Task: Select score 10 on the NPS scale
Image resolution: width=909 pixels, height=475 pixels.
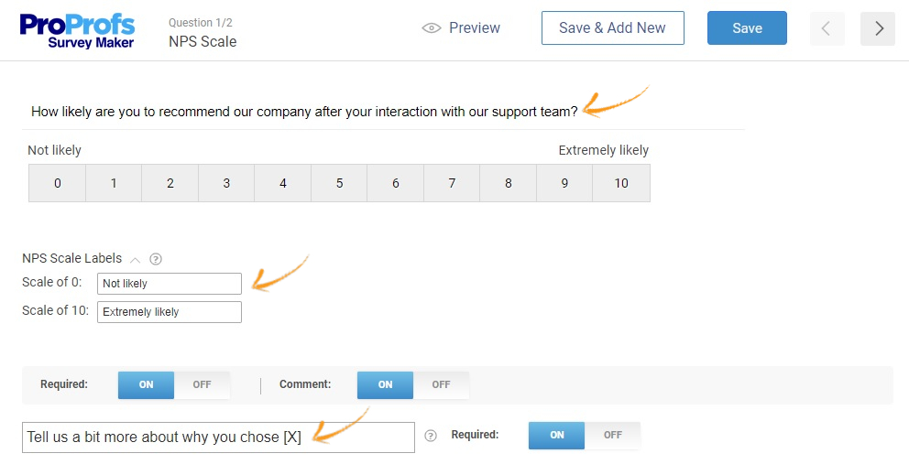Action: tap(621, 183)
